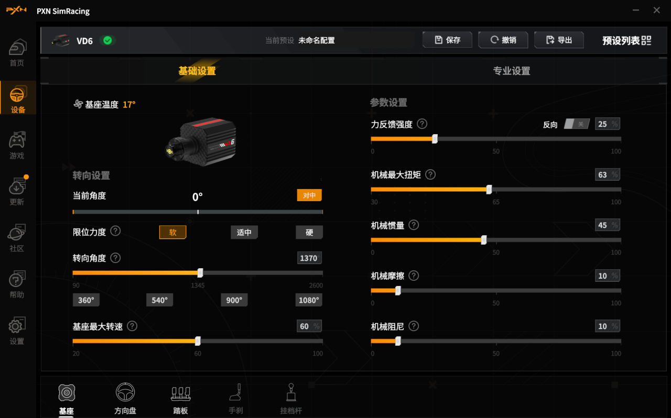Click the 导出 export button
Image resolution: width=671 pixels, height=418 pixels.
559,40
